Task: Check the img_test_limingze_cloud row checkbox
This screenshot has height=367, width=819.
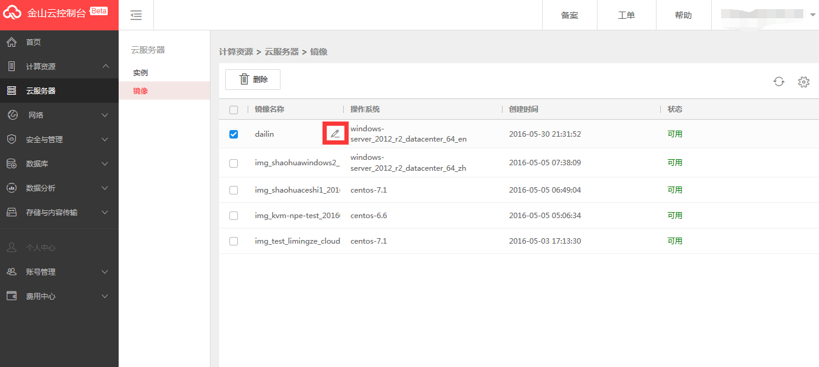Action: point(234,241)
